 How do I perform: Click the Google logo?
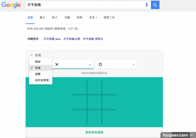coord(11,5)
